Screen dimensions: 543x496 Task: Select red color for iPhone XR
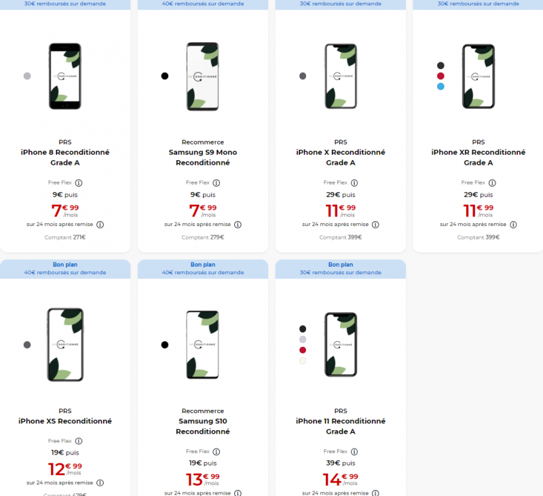(x=441, y=76)
